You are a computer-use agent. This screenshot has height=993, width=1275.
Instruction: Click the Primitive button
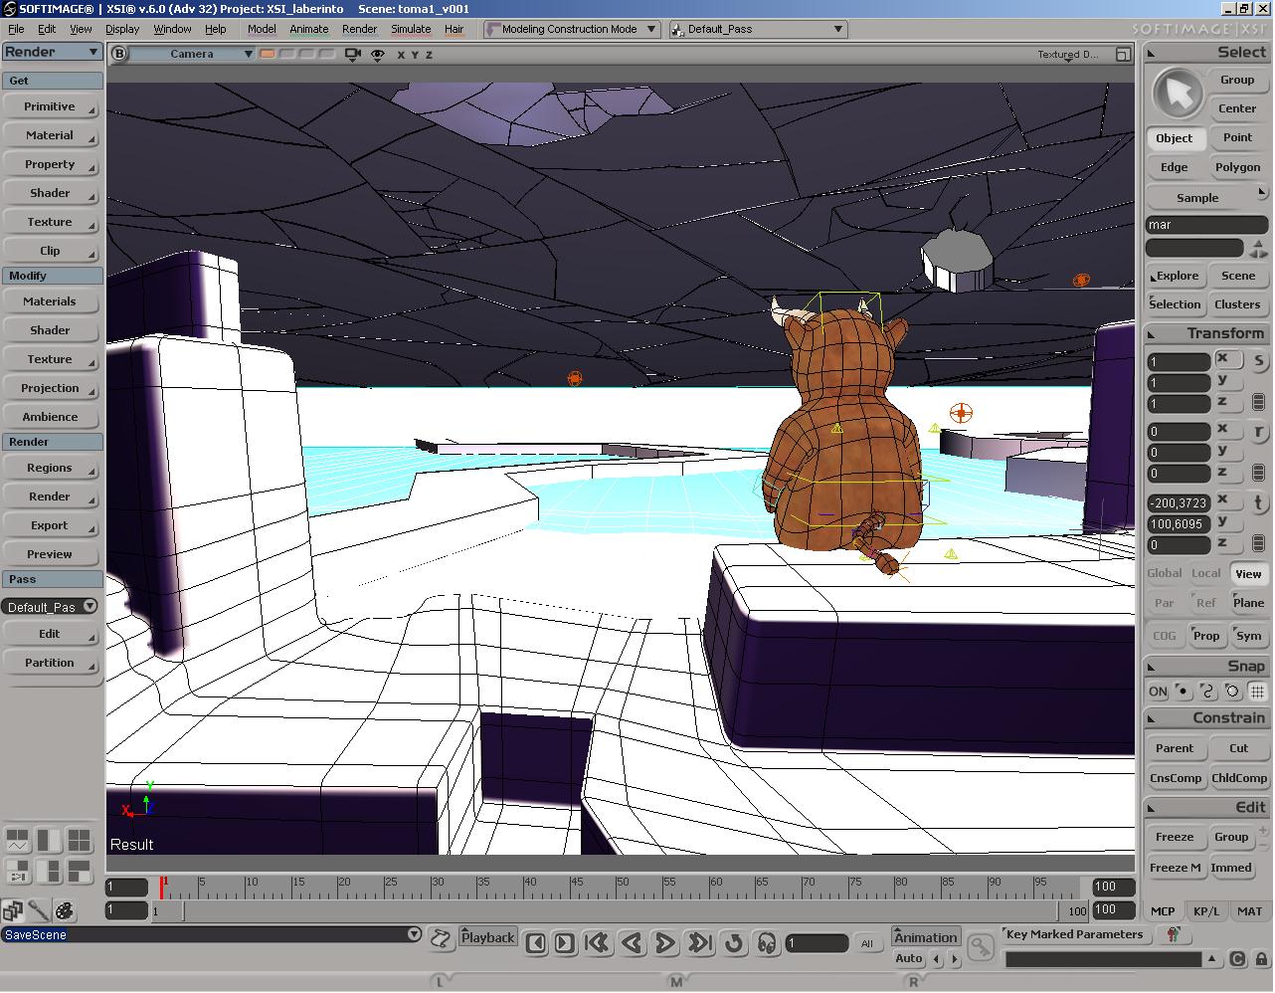pos(50,106)
